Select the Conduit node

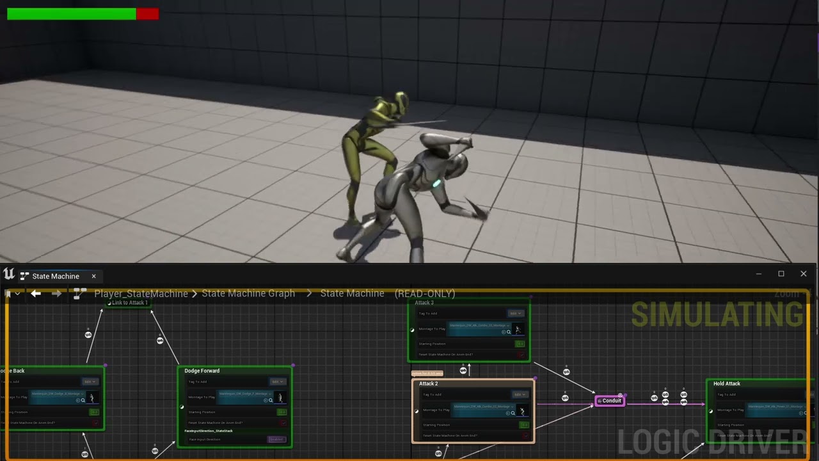[610, 401]
